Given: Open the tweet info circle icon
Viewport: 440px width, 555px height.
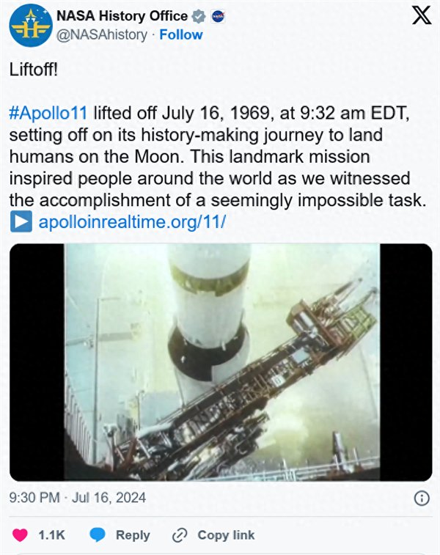Looking at the screenshot, I should coord(422,498).
